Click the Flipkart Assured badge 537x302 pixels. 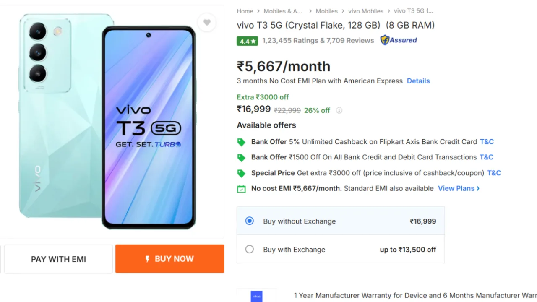[x=399, y=40]
